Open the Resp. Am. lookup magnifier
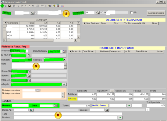Screen dimensions: 167x121 tap(29, 80)
